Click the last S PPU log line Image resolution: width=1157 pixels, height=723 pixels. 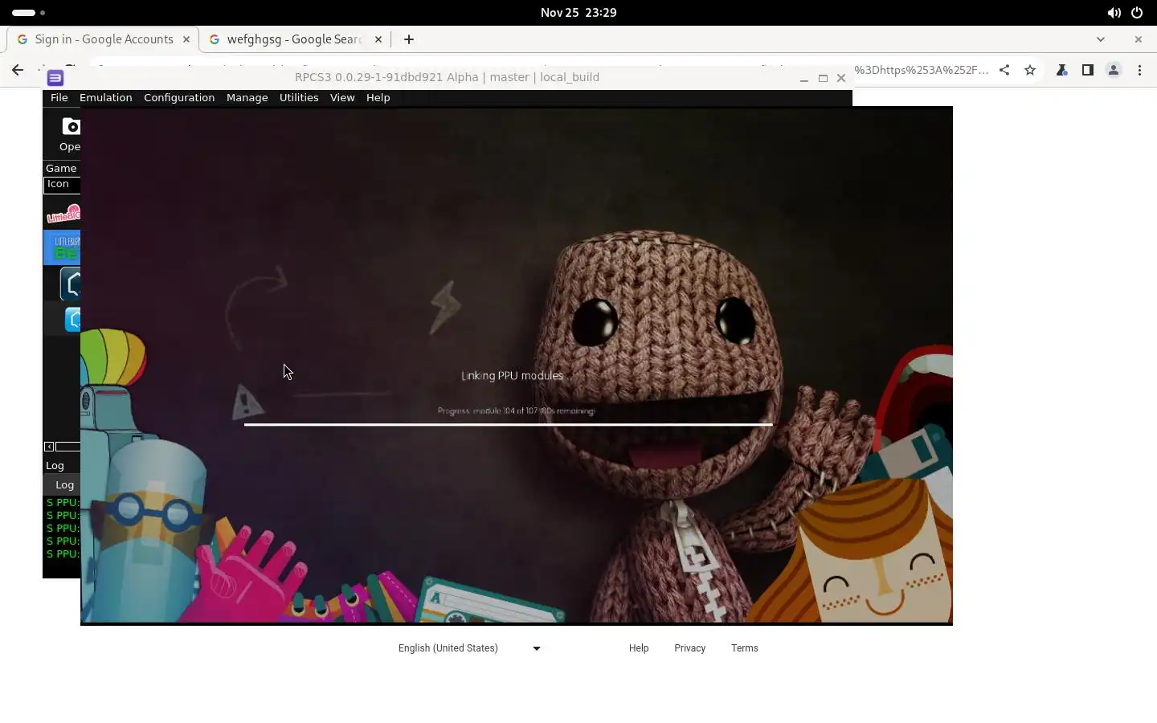tap(63, 554)
